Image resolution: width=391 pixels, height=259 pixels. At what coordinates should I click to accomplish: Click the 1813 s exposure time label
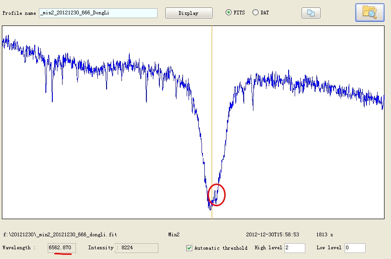coord(324,235)
